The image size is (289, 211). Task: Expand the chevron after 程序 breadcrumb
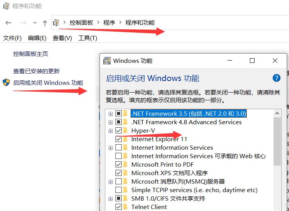[x=120, y=22]
